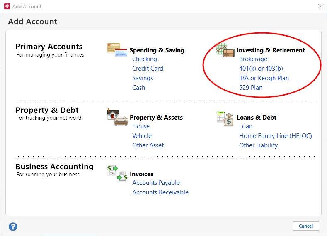This screenshot has height=236, width=327.
Task: Add a Home Equity Line (HELOC)
Action: tap(275, 136)
